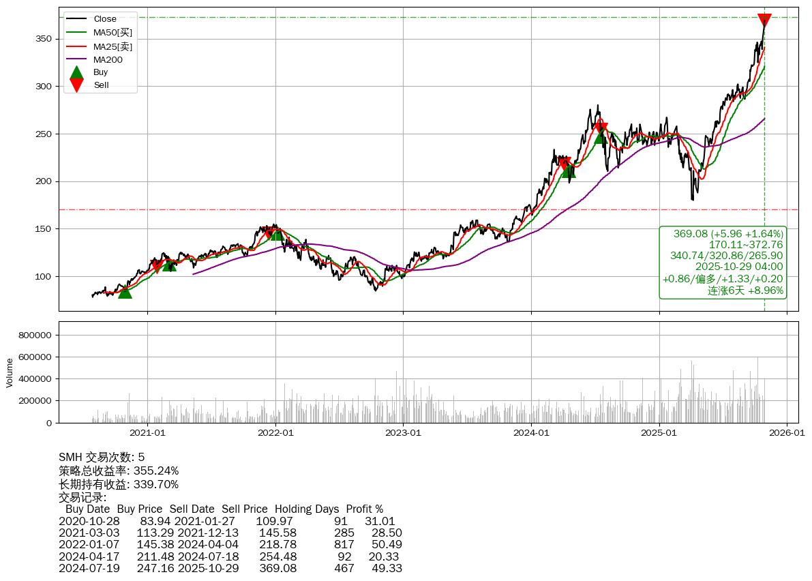This screenshot has width=812, height=581.
Task: Select the Buy marker near January 2022
Action: point(276,234)
